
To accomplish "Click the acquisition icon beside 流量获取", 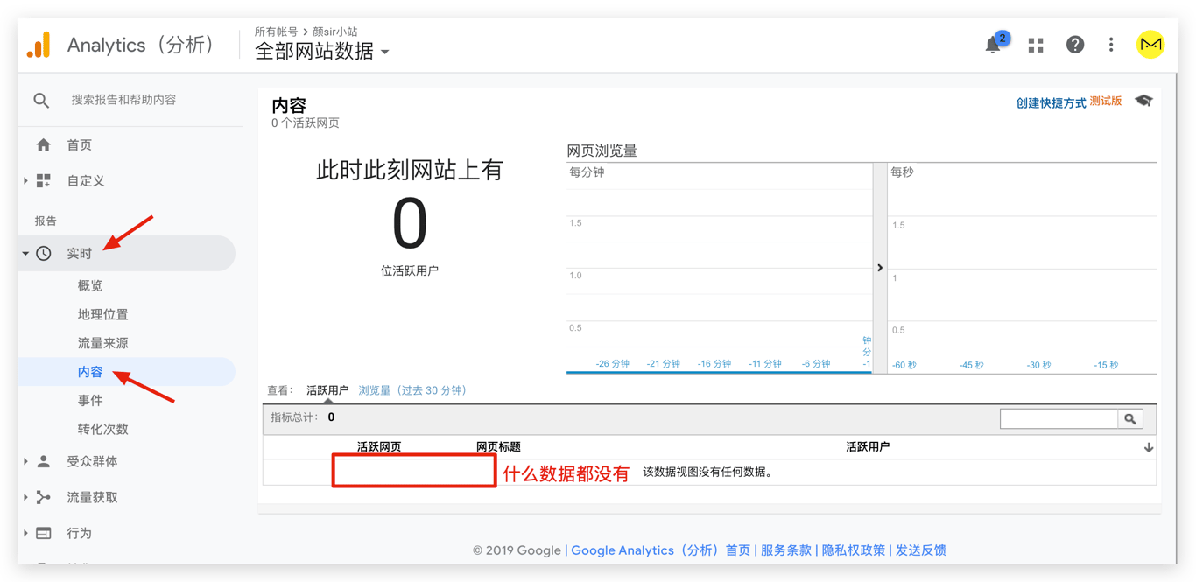I will click(44, 497).
